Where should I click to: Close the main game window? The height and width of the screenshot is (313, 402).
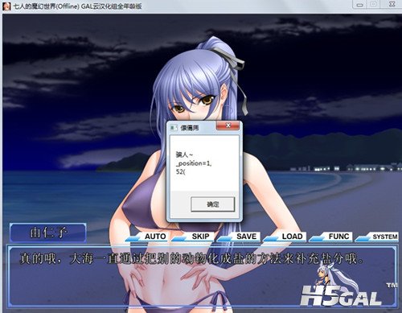pyautogui.click(x=392, y=4)
